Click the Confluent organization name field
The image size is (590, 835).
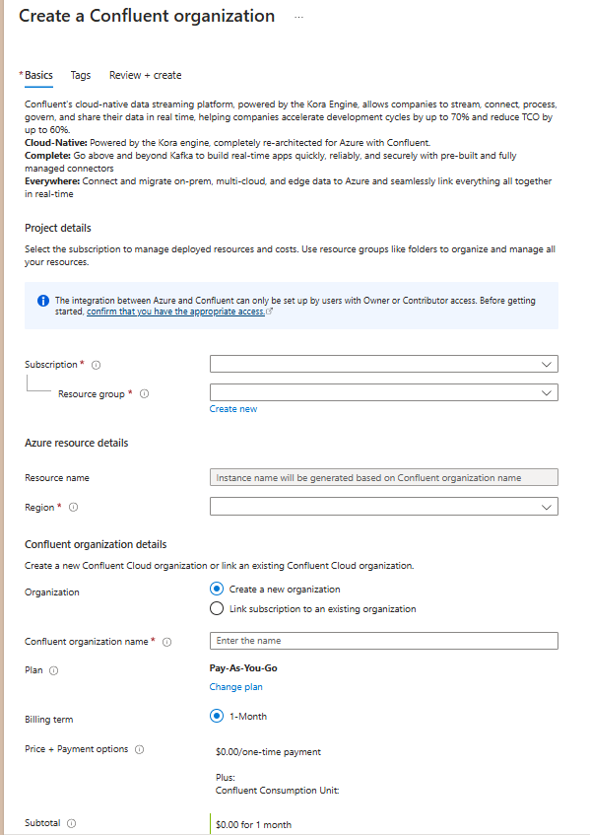pyautogui.click(x=384, y=640)
